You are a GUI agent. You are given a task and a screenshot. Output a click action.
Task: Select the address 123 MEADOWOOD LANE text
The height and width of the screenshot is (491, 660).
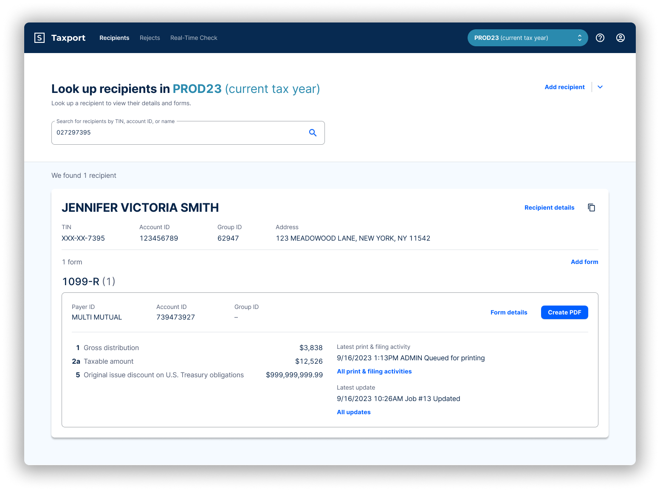353,238
